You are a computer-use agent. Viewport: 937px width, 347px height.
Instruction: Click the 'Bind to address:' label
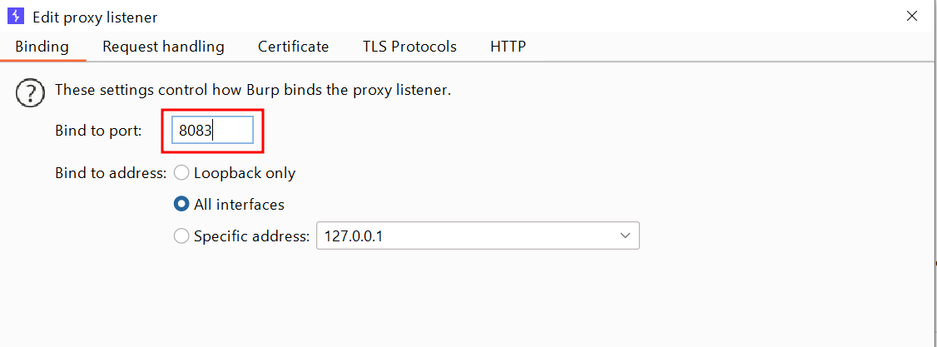(111, 173)
